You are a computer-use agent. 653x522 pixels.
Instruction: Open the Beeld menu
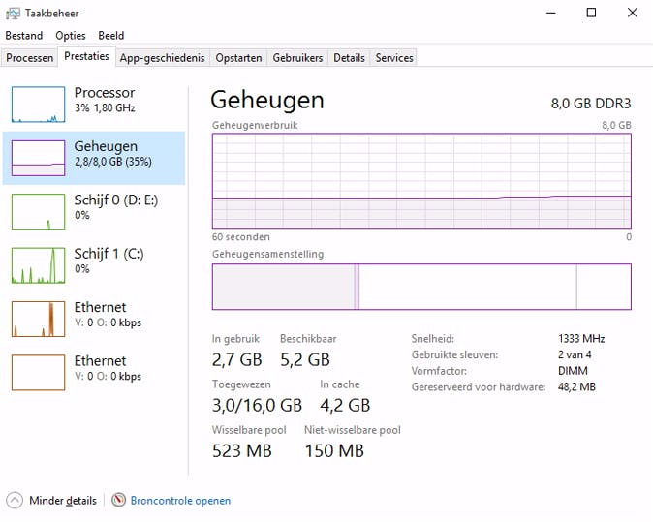tap(111, 36)
